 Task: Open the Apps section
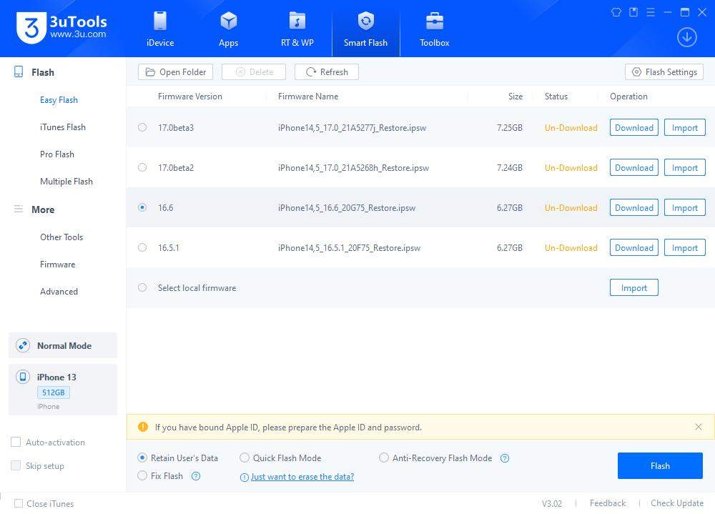228,29
